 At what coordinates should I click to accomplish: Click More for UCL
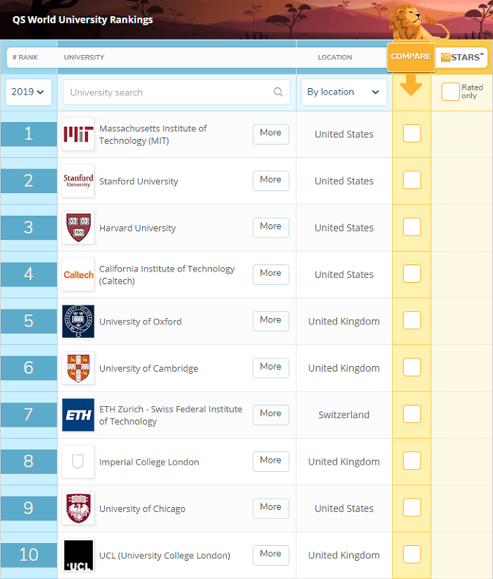tap(270, 555)
